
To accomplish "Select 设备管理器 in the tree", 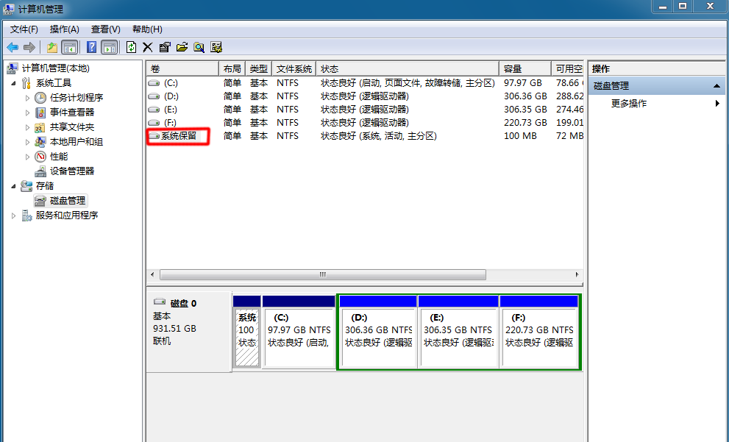I will point(71,171).
